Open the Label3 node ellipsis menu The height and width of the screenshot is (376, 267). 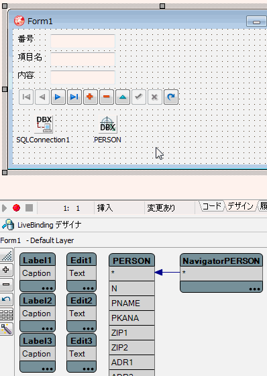point(47,369)
